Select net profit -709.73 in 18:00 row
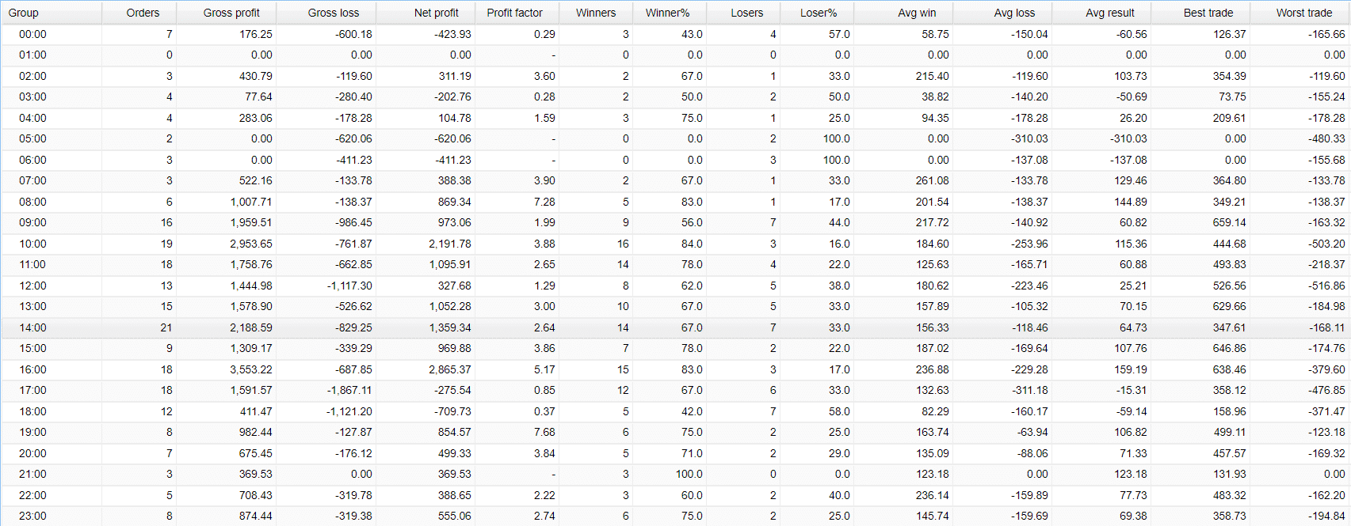This screenshot has width=1351, height=526. [452, 411]
